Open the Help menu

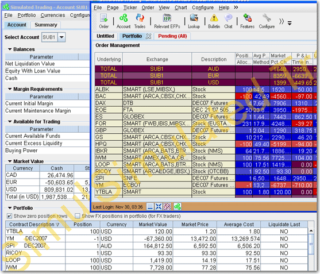pyautogui.click(x=224, y=7)
